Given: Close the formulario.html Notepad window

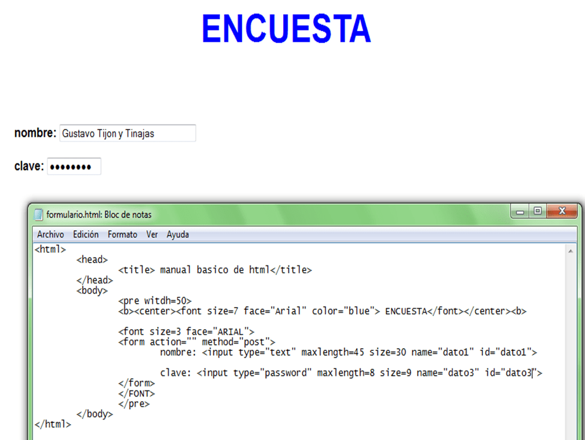Looking at the screenshot, I should coord(562,212).
